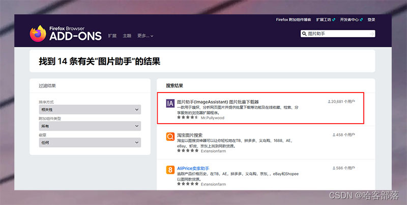
Task: Open the 附加组件类型 dropdown showing 所有
Action: point(90,126)
